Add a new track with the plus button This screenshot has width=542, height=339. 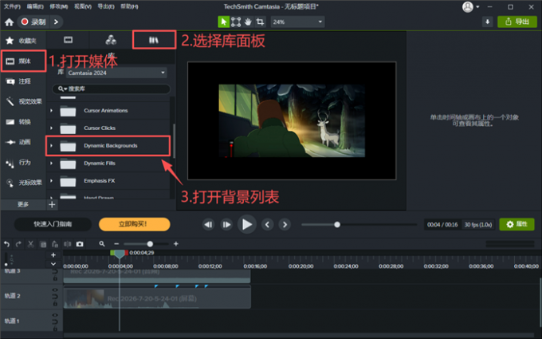click(53, 255)
